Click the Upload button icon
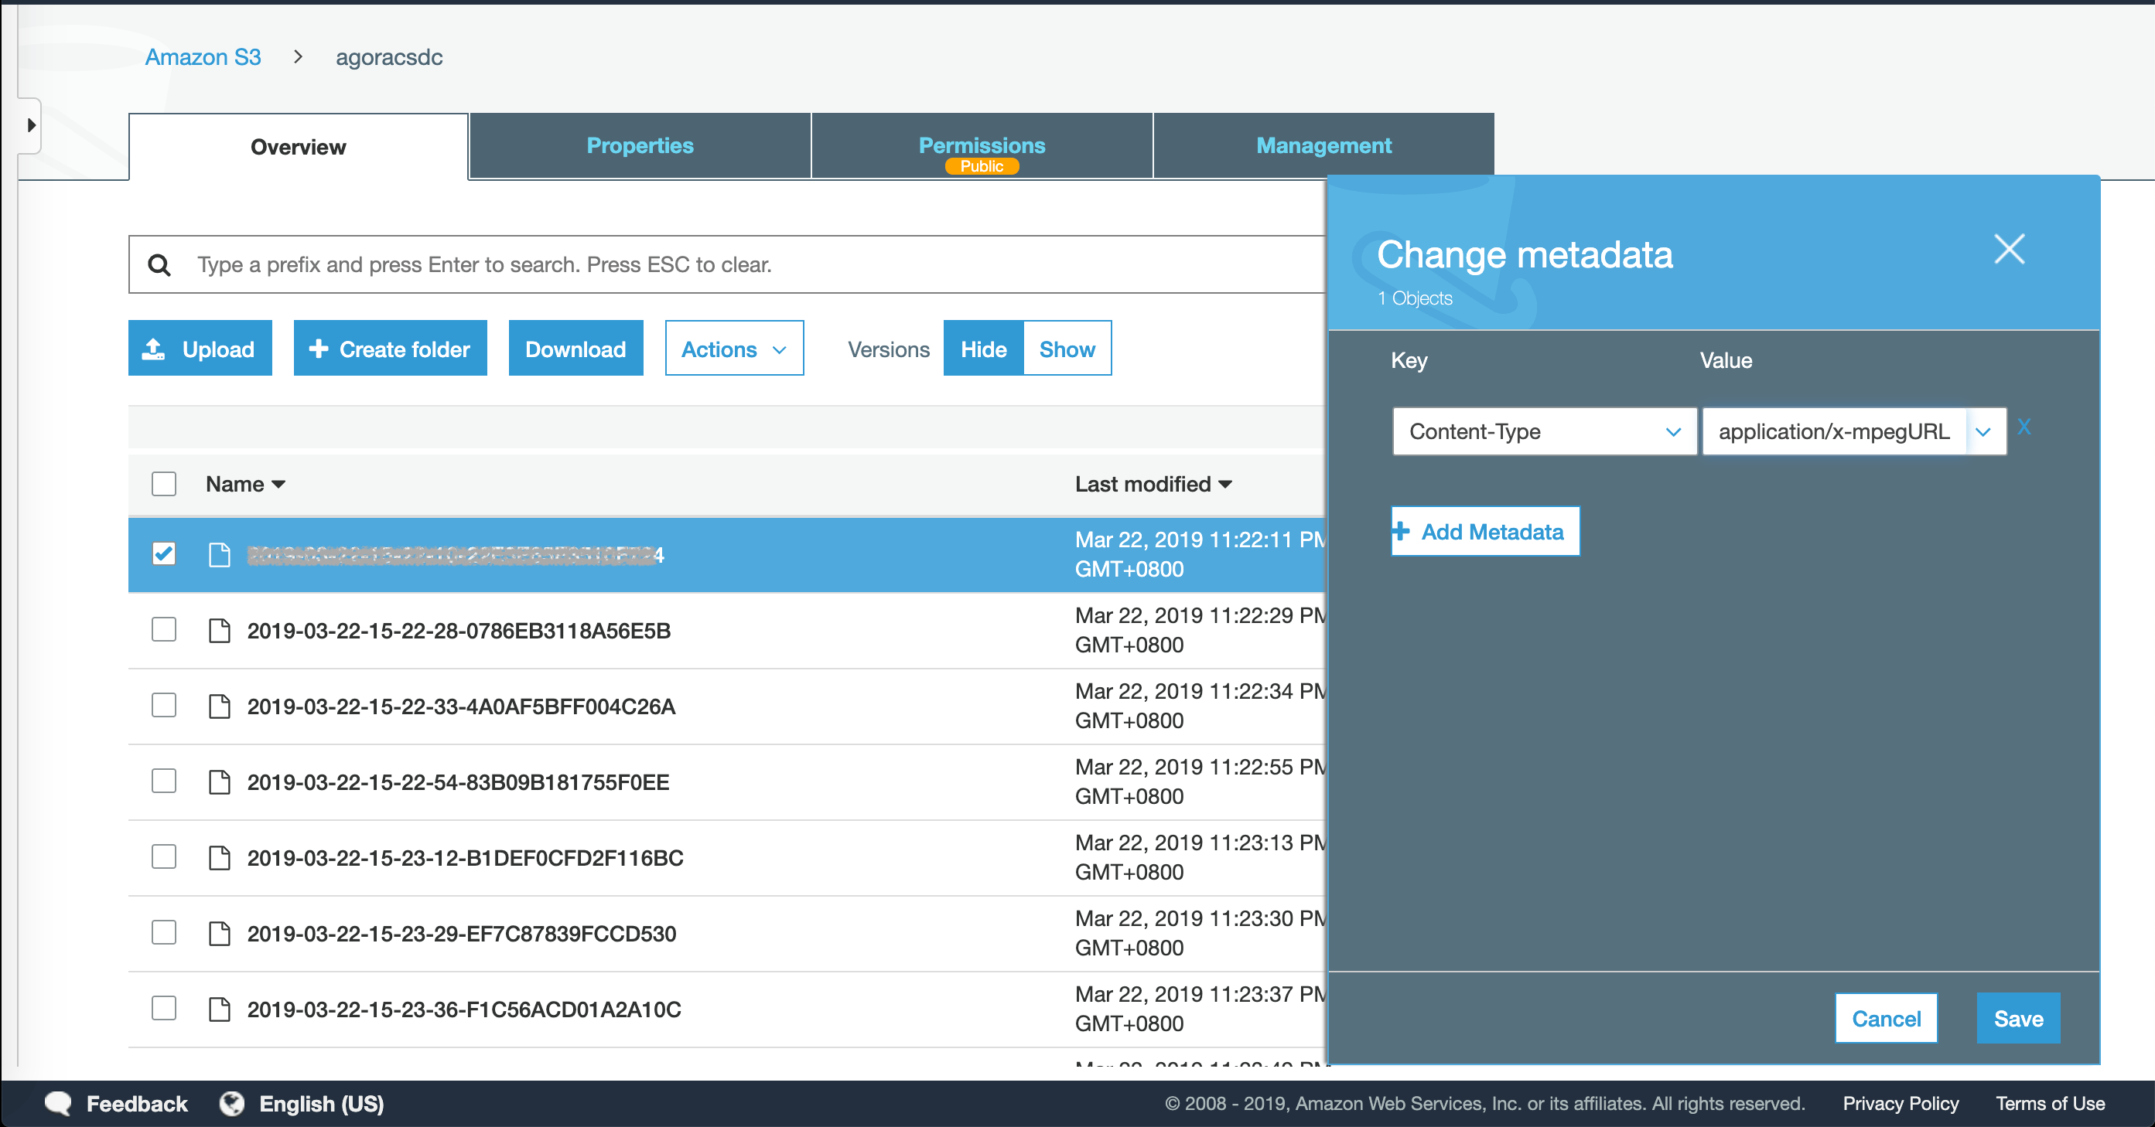 (154, 349)
